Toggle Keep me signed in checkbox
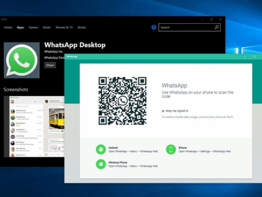Image resolution: width=262 pixels, height=197 pixels. coord(163,111)
